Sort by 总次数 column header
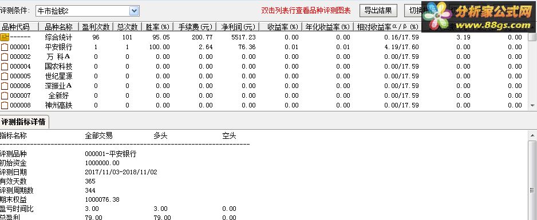Image resolution: width=537 pixels, height=220 pixels. (x=127, y=27)
